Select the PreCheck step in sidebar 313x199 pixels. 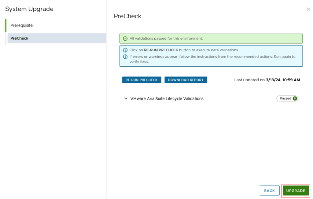19,38
